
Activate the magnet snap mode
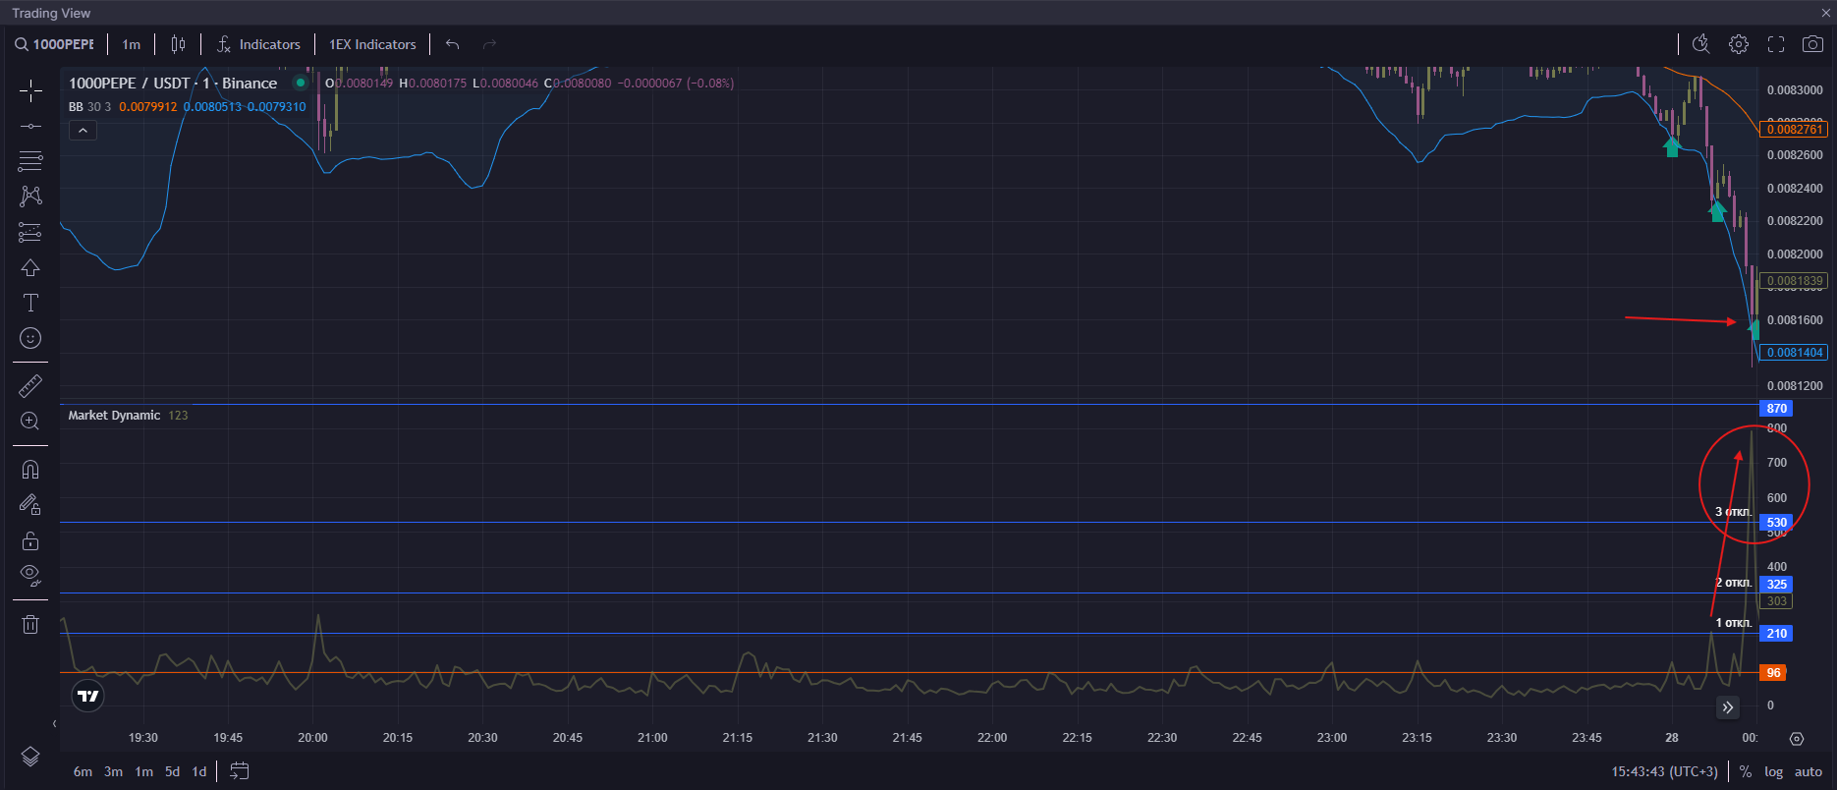click(30, 470)
